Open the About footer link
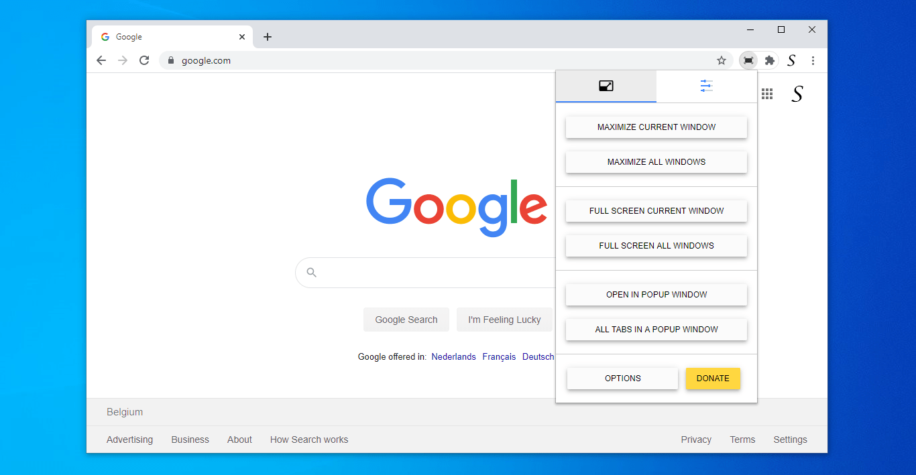This screenshot has width=916, height=475. coord(239,439)
